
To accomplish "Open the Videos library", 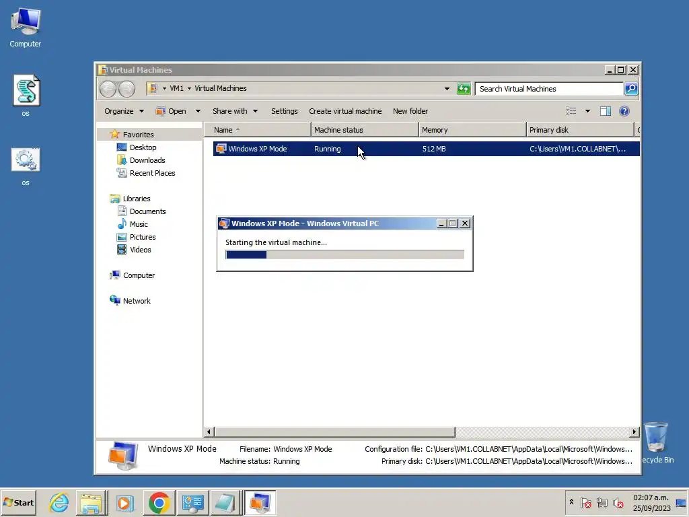I will 140,249.
